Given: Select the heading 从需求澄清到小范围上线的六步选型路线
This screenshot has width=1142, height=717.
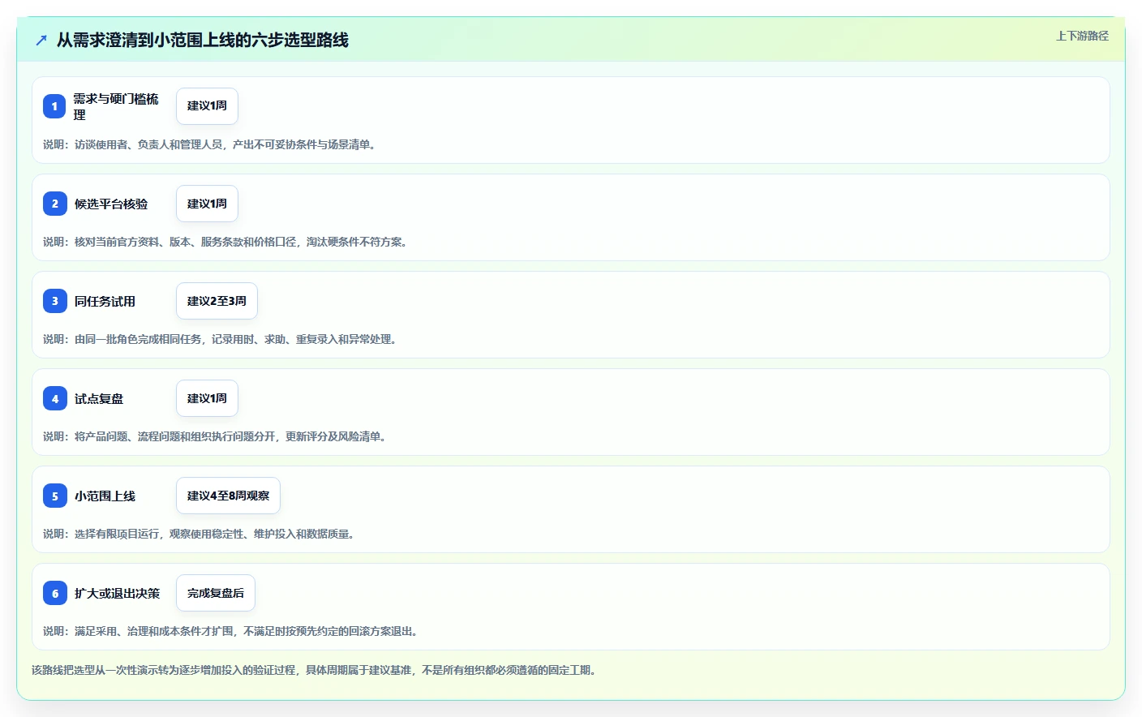Looking at the screenshot, I should click(203, 40).
